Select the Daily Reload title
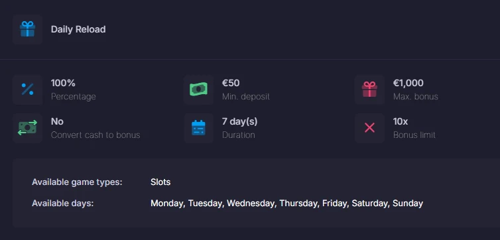This screenshot has width=500, height=240. click(x=78, y=29)
